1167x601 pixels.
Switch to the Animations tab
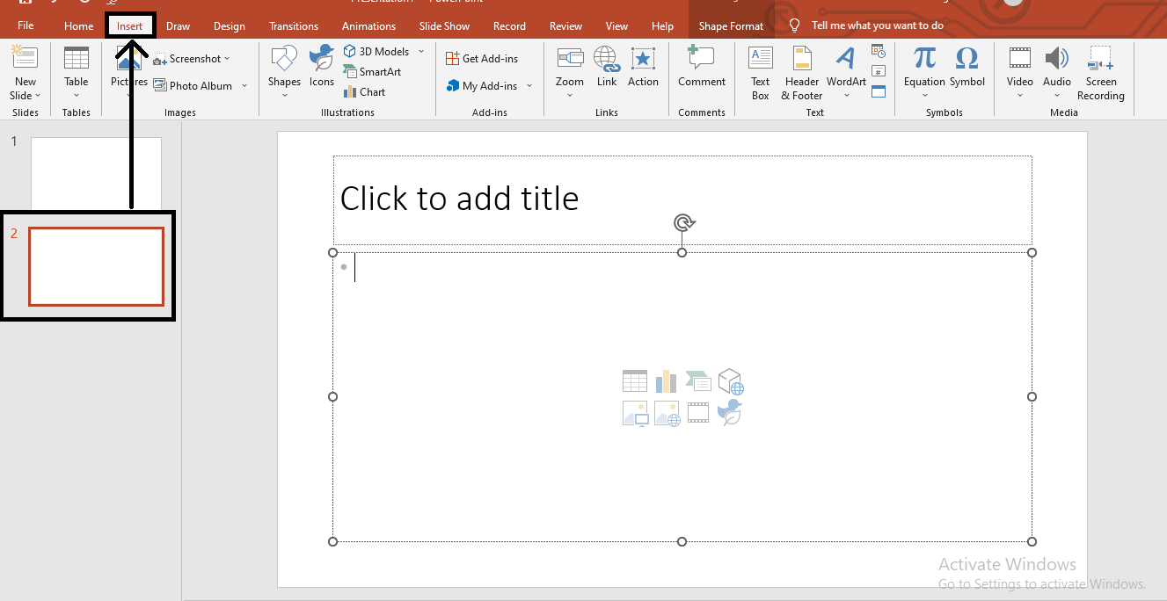(x=368, y=25)
